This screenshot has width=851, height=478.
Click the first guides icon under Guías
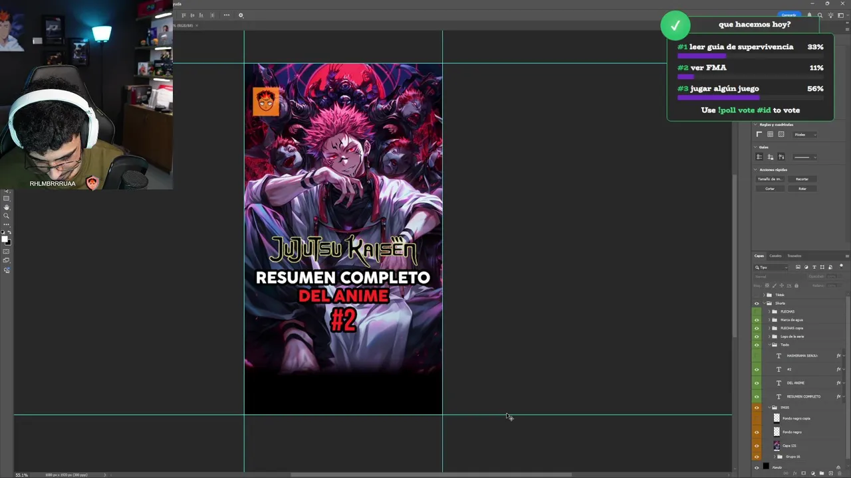[759, 157]
